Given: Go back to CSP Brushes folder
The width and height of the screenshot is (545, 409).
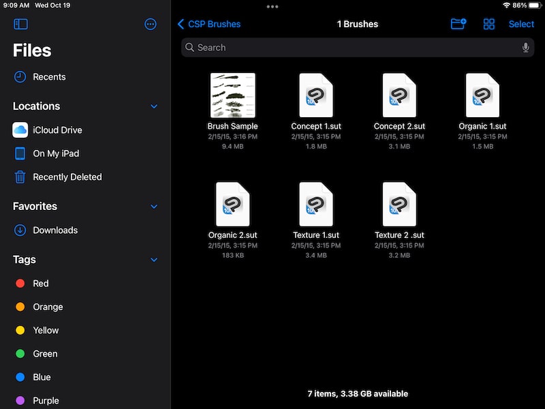Looking at the screenshot, I should (209, 24).
